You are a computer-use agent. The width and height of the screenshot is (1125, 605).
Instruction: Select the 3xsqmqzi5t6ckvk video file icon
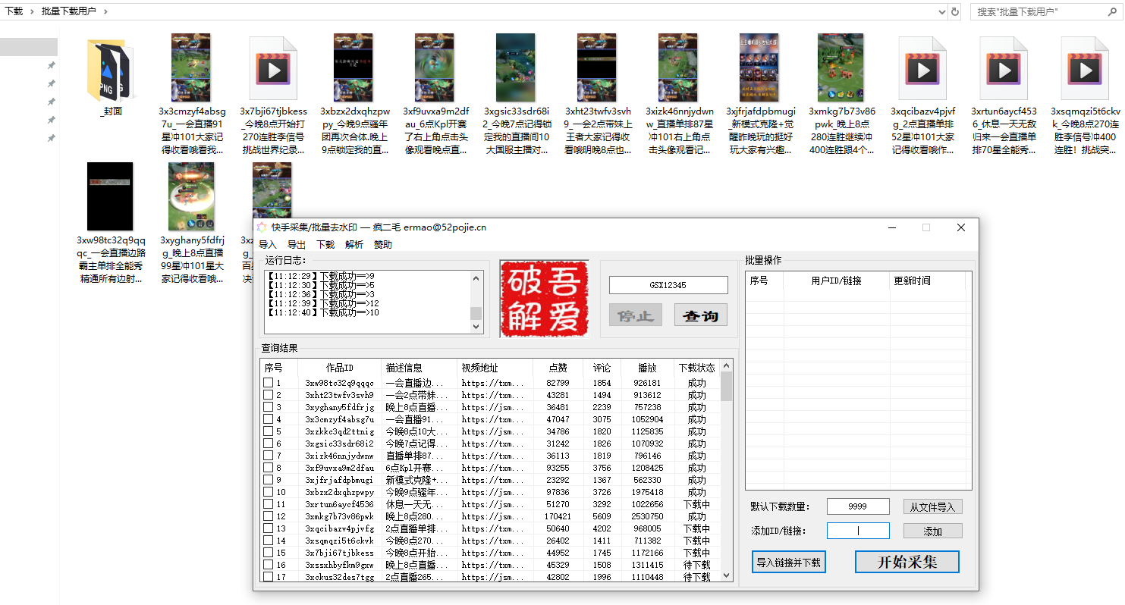(x=1086, y=69)
